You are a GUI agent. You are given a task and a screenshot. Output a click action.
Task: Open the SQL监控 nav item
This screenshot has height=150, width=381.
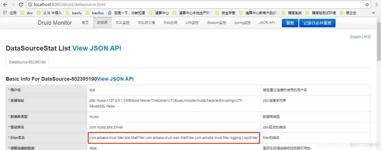click(x=123, y=23)
